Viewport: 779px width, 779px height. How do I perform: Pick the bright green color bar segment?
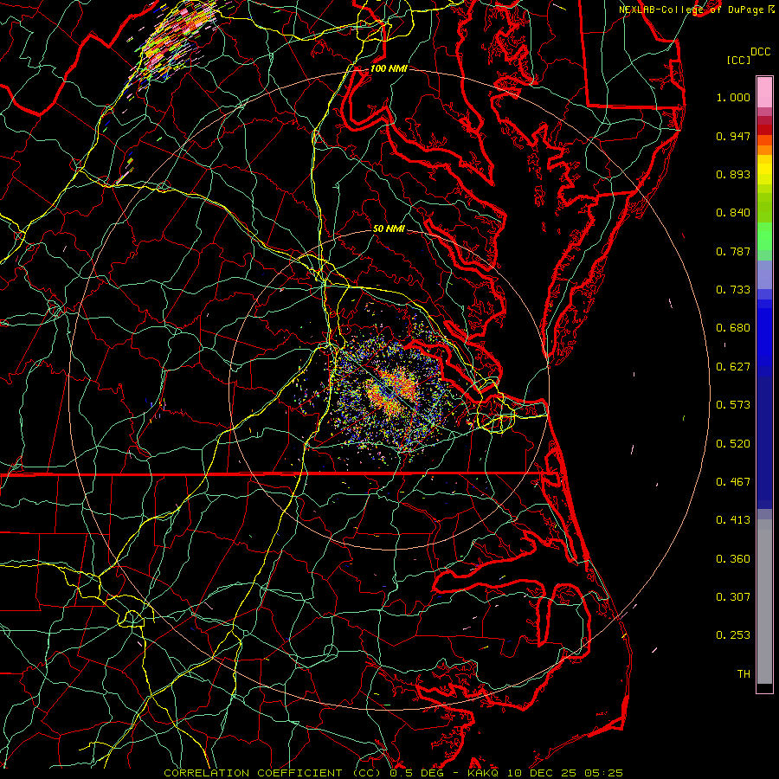coord(764,236)
